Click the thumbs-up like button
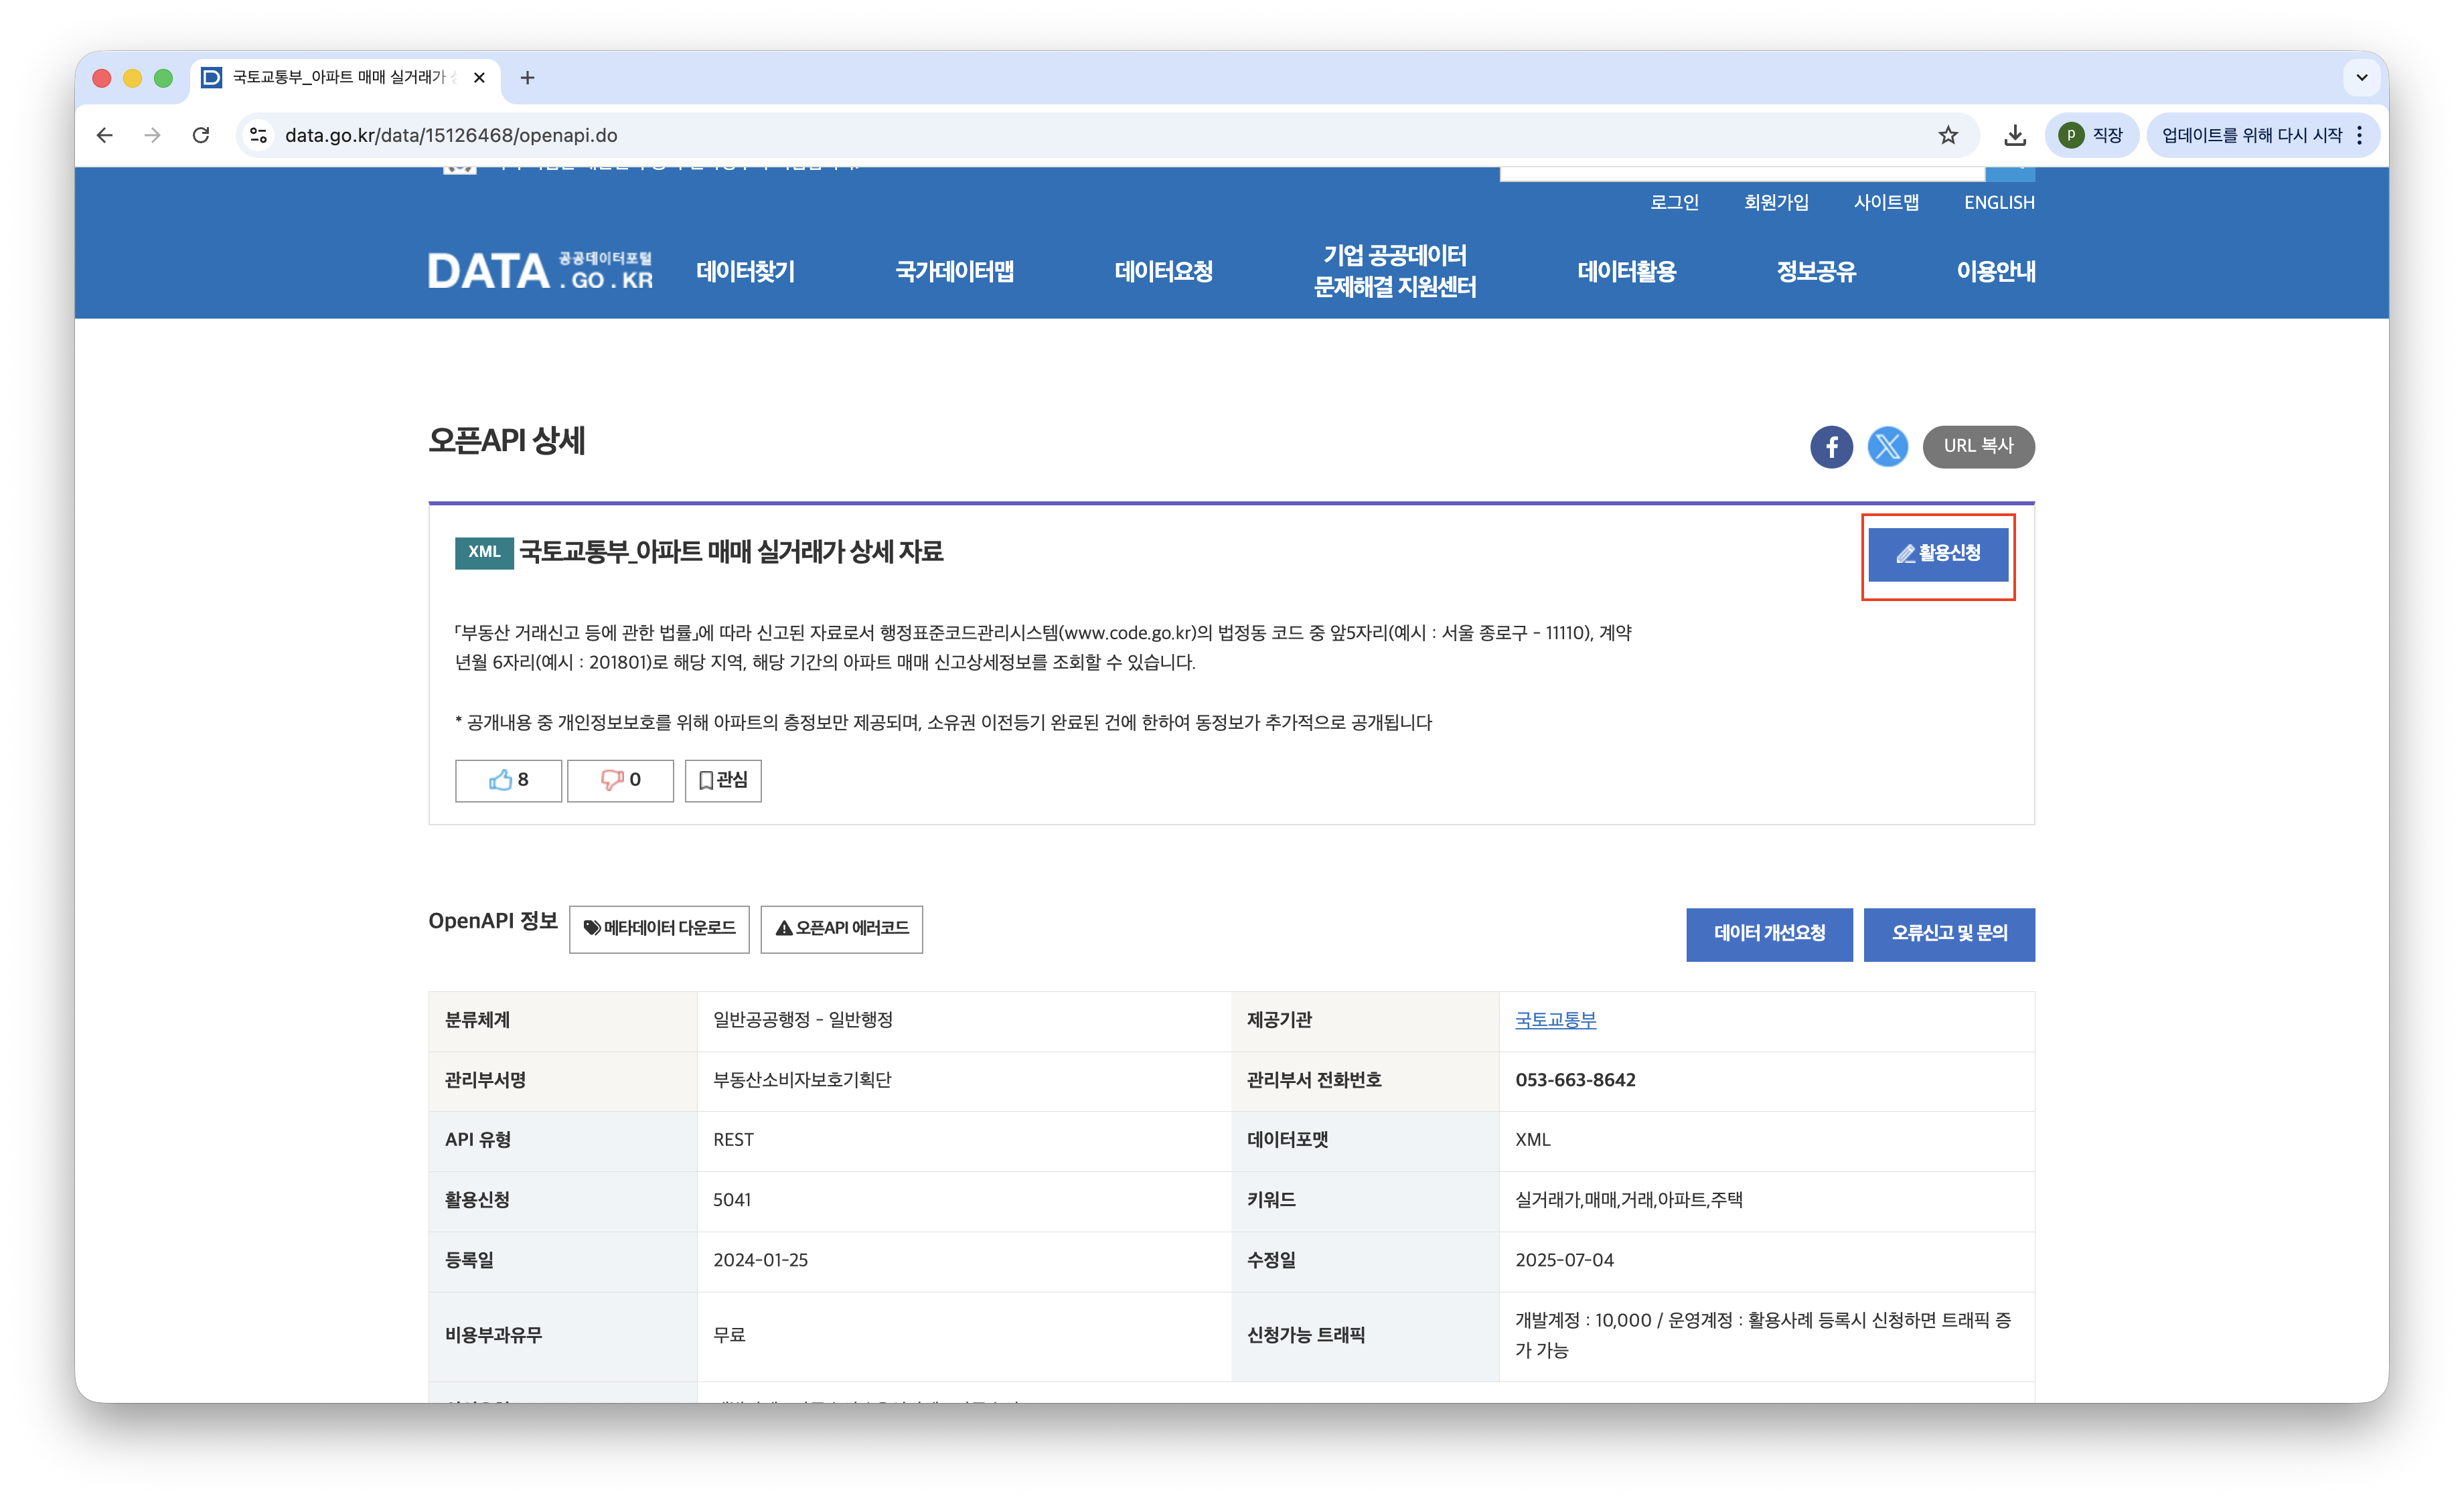The image size is (2464, 1502). click(508, 780)
